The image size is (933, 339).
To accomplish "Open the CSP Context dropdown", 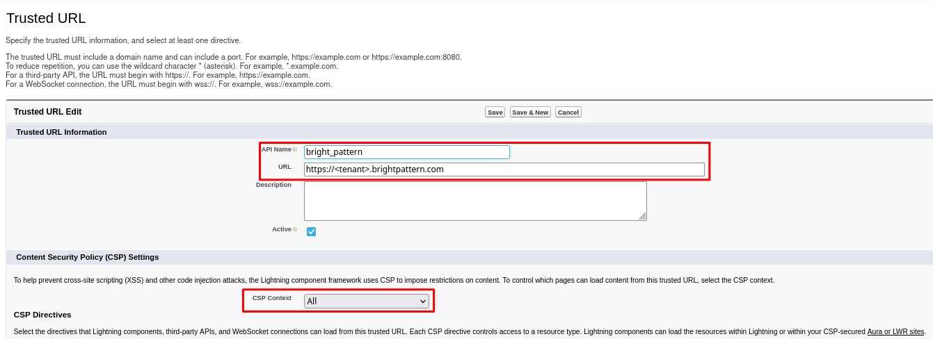I will (x=367, y=301).
